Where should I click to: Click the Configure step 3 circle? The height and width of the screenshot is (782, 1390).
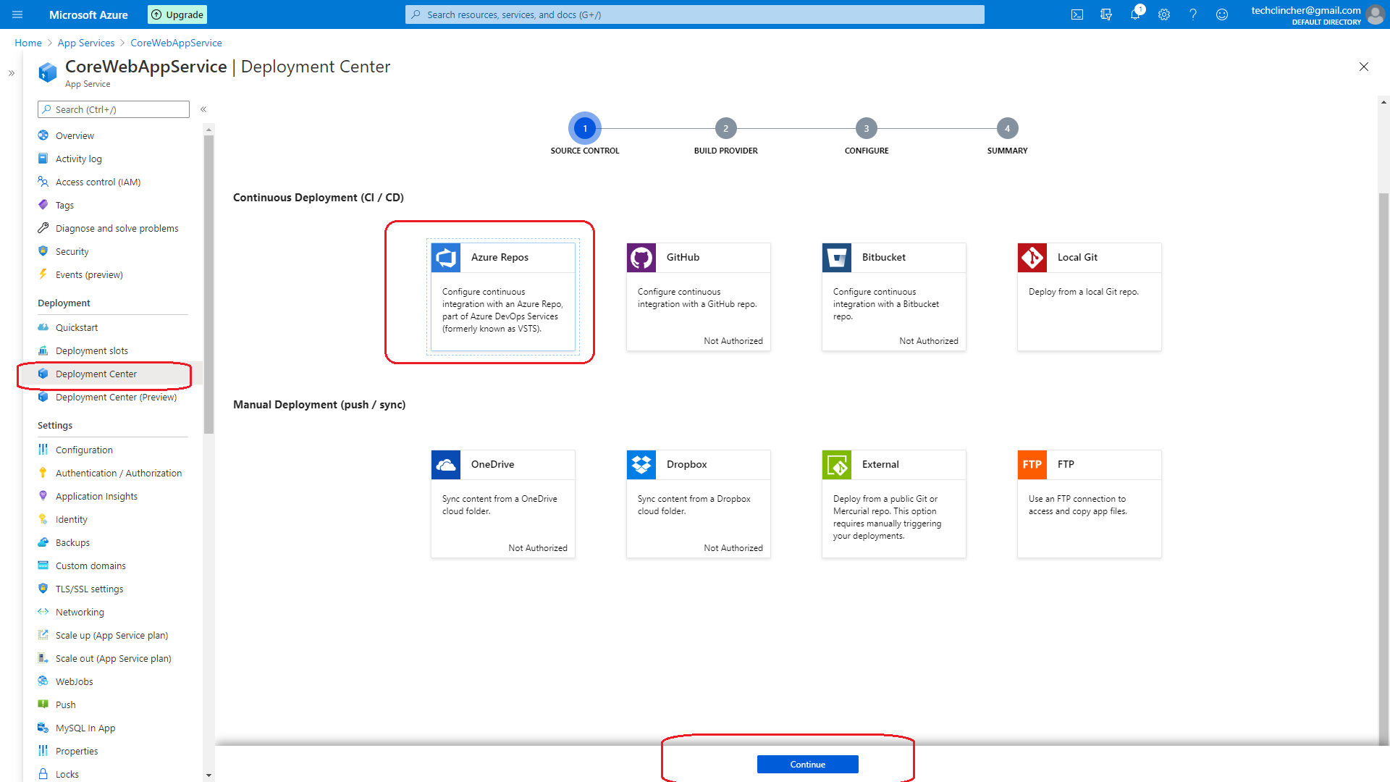(x=867, y=128)
